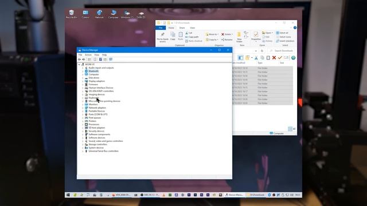Click Help icon in Device Manager toolbar
Screen dimensions: 367x206
(x=100, y=60)
